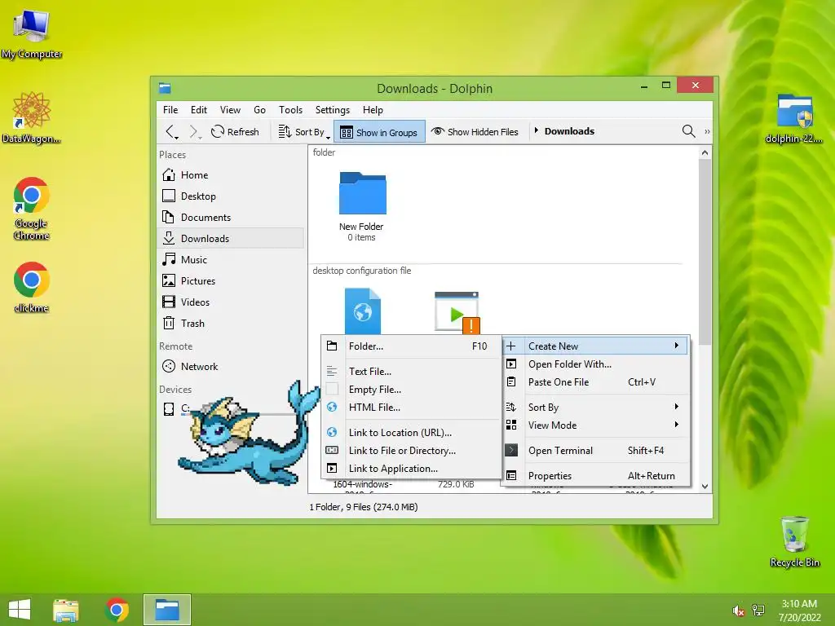Open the Windows Start button
Image resolution: width=835 pixels, height=626 pixels.
pos(20,610)
